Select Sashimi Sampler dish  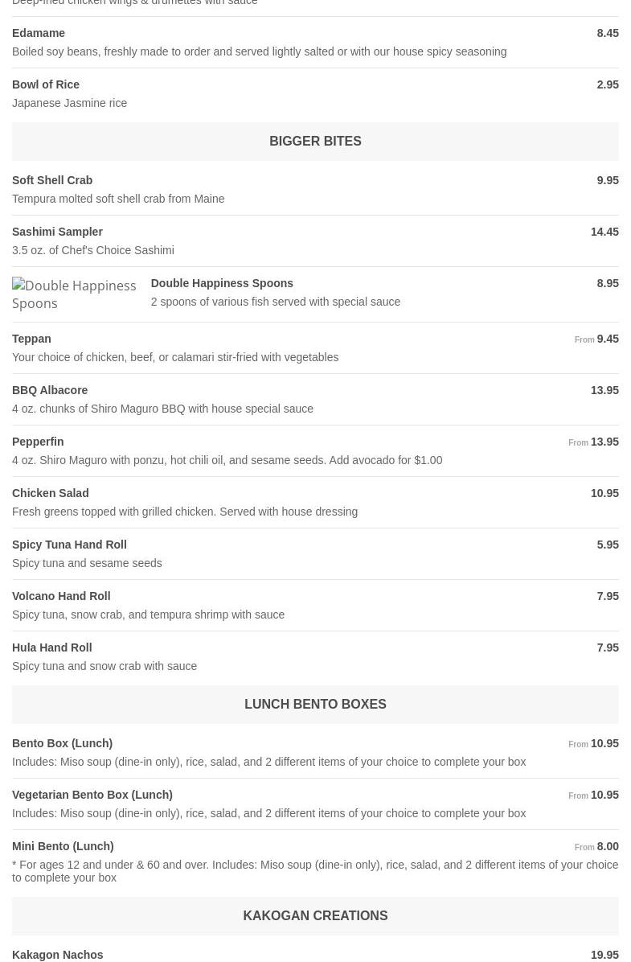57,232
